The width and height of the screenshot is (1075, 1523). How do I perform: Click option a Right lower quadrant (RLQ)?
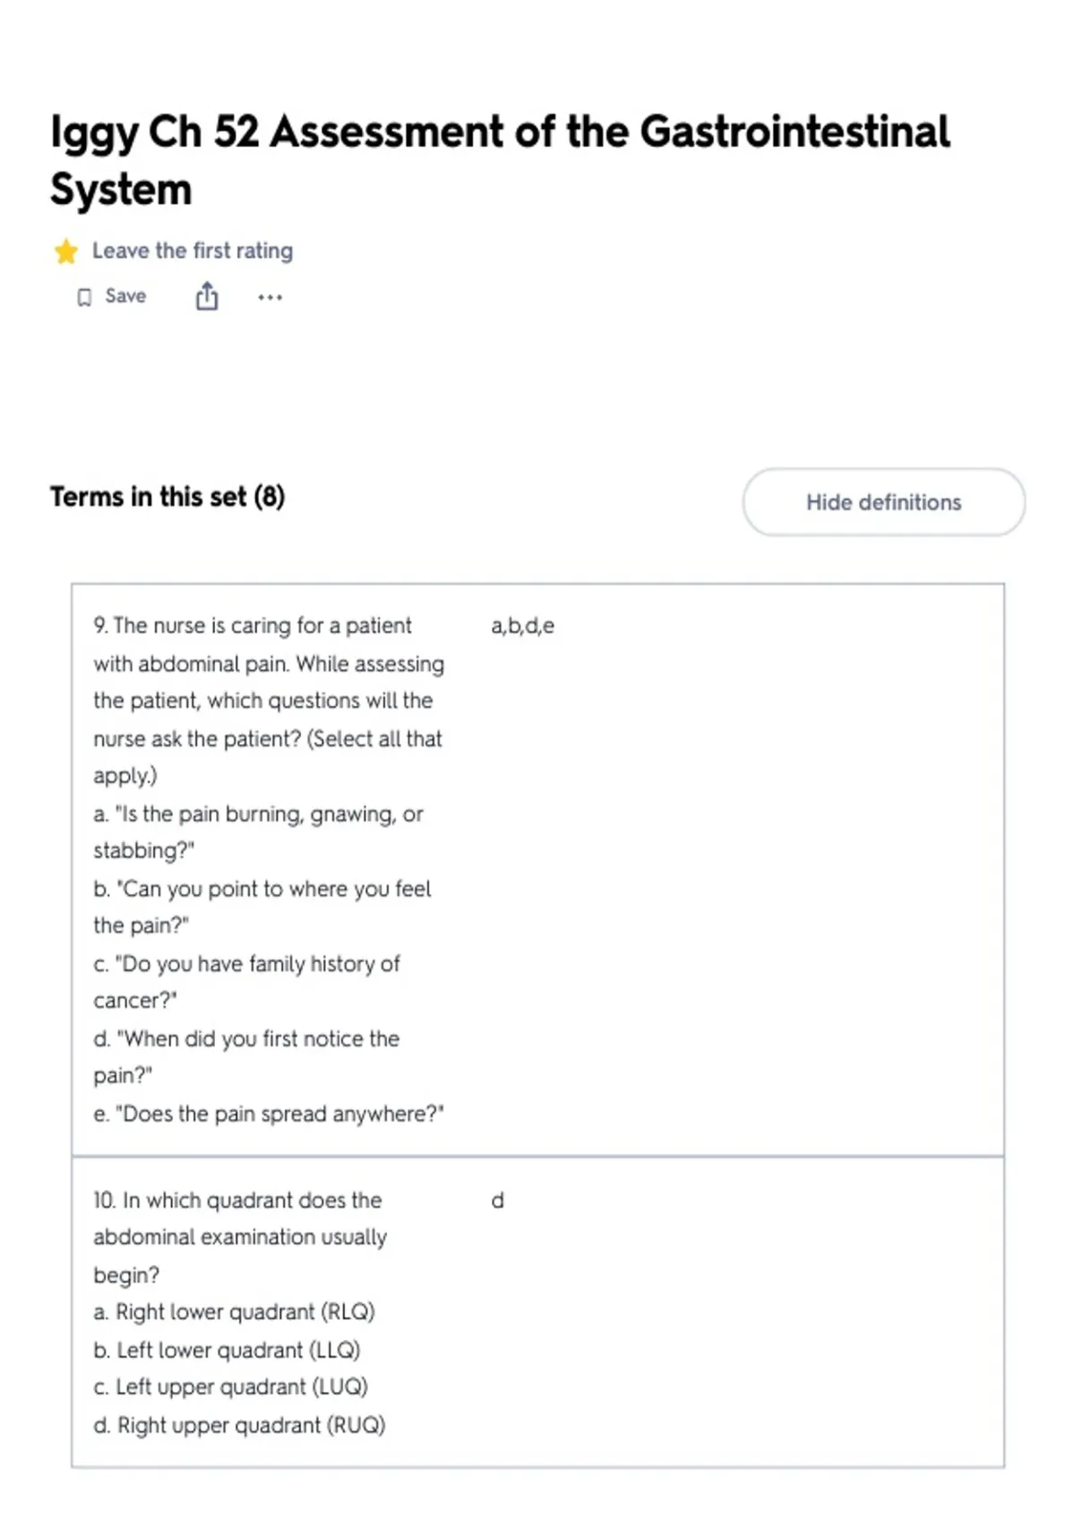(x=234, y=1312)
